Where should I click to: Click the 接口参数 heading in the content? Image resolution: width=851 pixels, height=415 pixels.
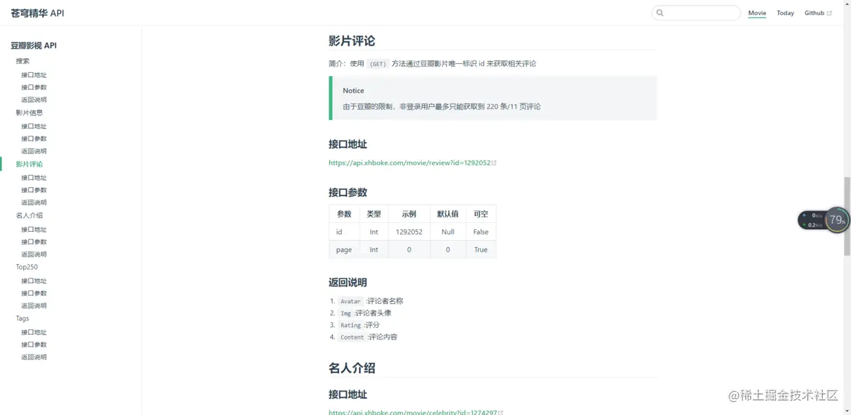[x=348, y=193]
